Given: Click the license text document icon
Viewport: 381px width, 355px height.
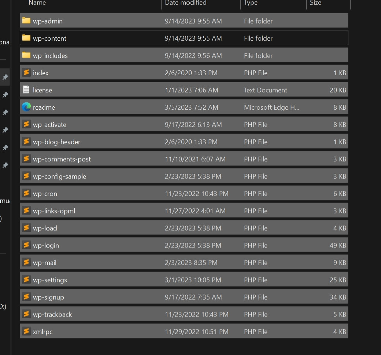Looking at the screenshot, I should pyautogui.click(x=26, y=89).
